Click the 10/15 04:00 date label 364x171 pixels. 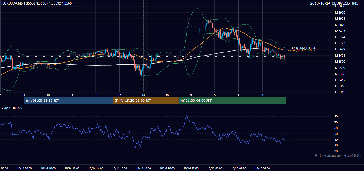point(262,168)
